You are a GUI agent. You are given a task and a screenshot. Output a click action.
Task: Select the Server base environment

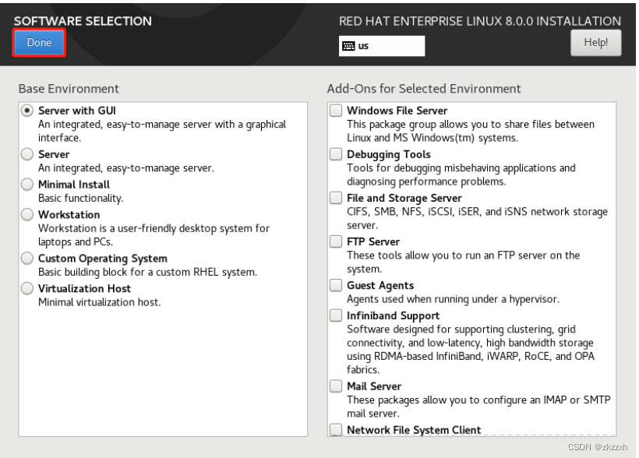tap(27, 154)
